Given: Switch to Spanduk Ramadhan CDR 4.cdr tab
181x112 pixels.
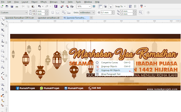Looking at the screenshot, I should coord(20,18).
